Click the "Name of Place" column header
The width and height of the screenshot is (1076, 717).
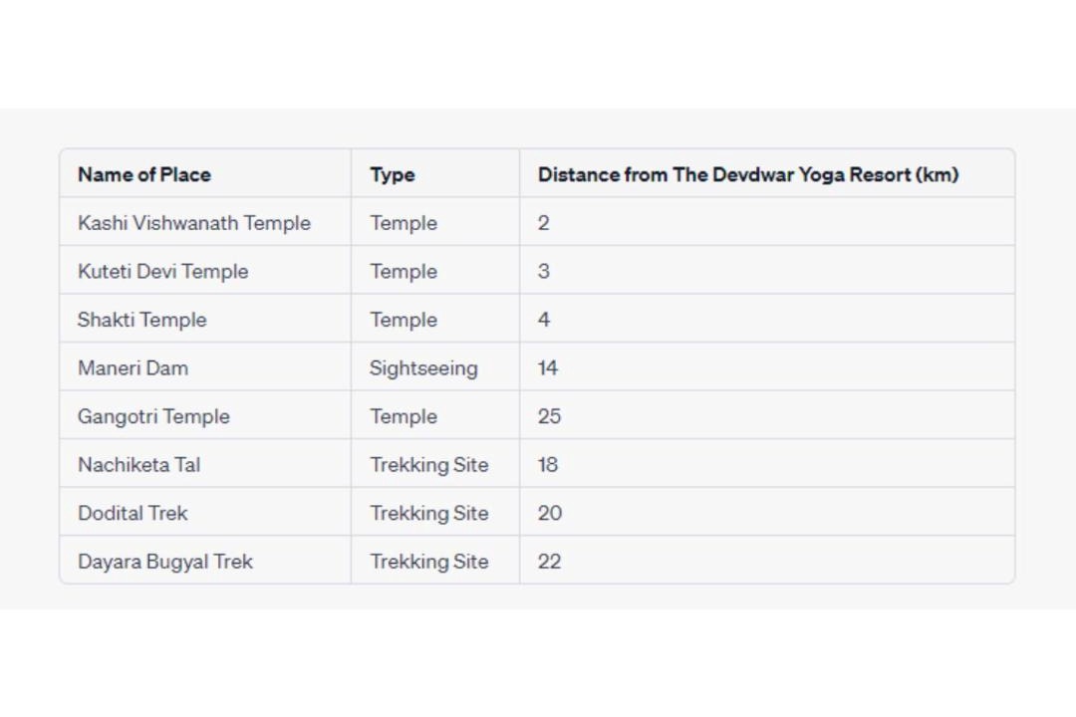[144, 175]
